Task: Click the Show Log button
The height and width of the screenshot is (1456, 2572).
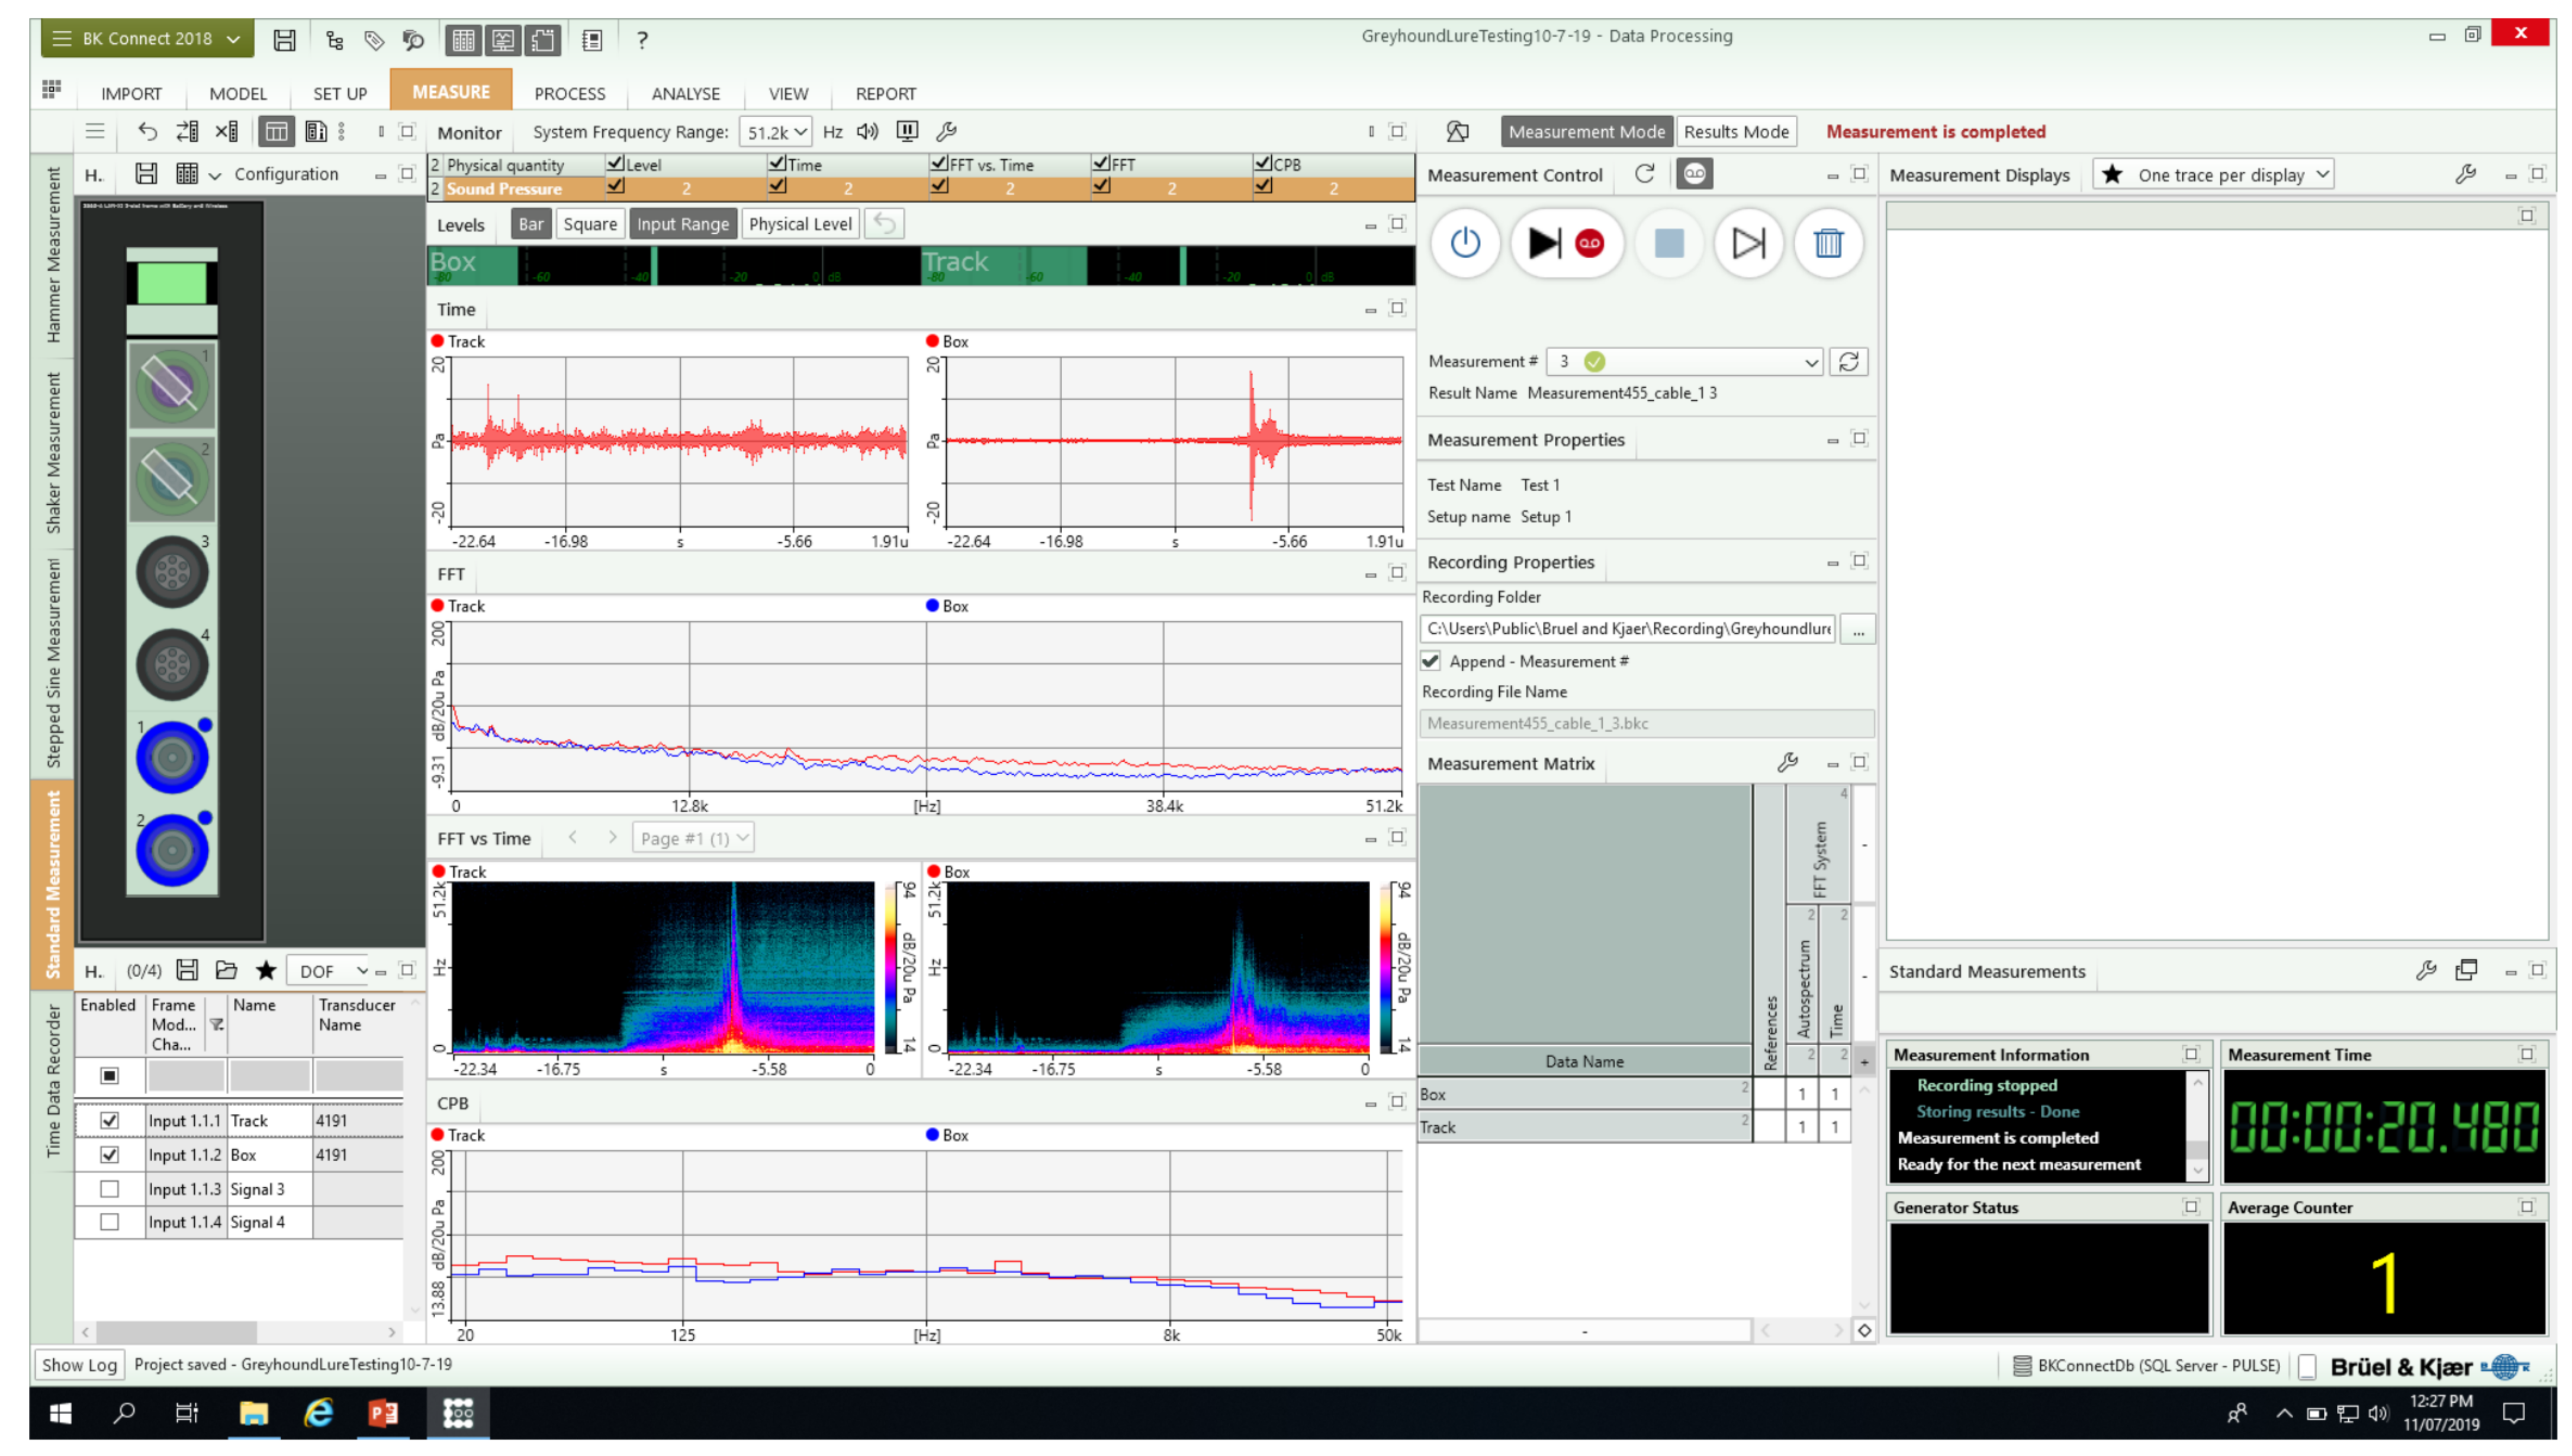Action: click(79, 1365)
